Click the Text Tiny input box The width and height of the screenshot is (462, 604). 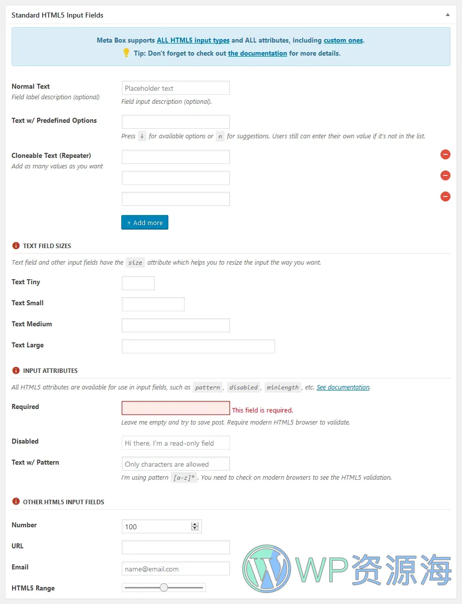coord(138,283)
